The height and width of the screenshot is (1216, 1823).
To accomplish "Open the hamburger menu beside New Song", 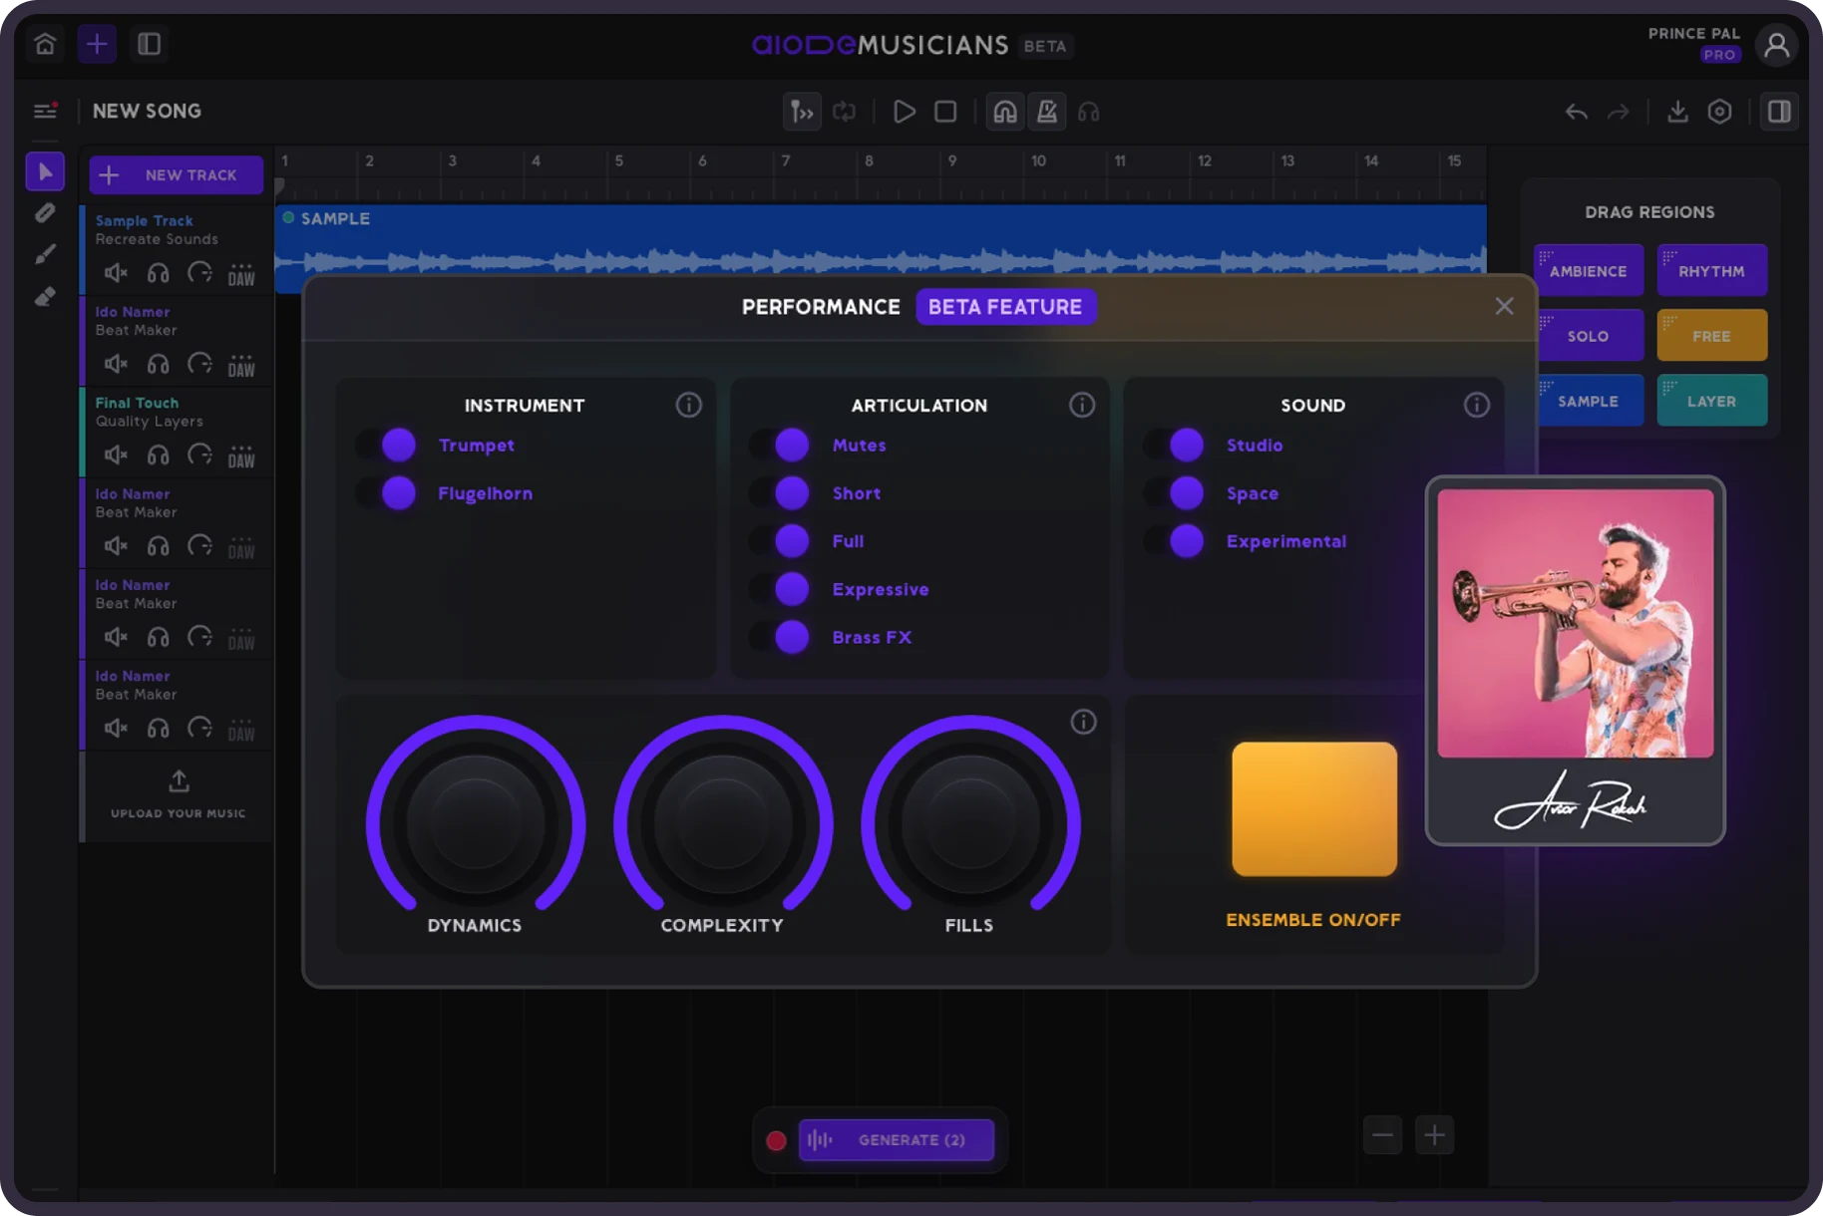I will click(x=45, y=111).
